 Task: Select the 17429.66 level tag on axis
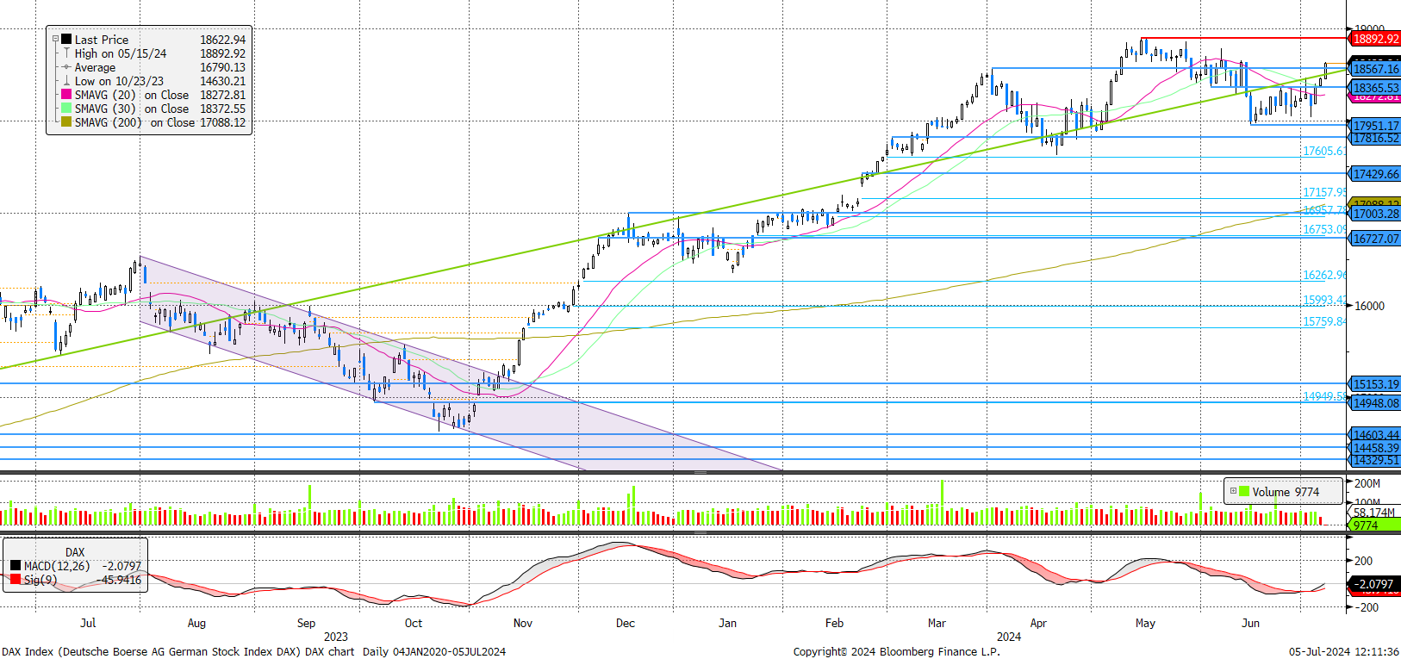tap(1375, 174)
